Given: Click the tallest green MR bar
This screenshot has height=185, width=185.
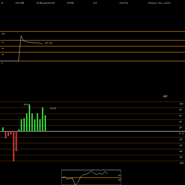Looking at the screenshot, I should [x=30, y=118].
